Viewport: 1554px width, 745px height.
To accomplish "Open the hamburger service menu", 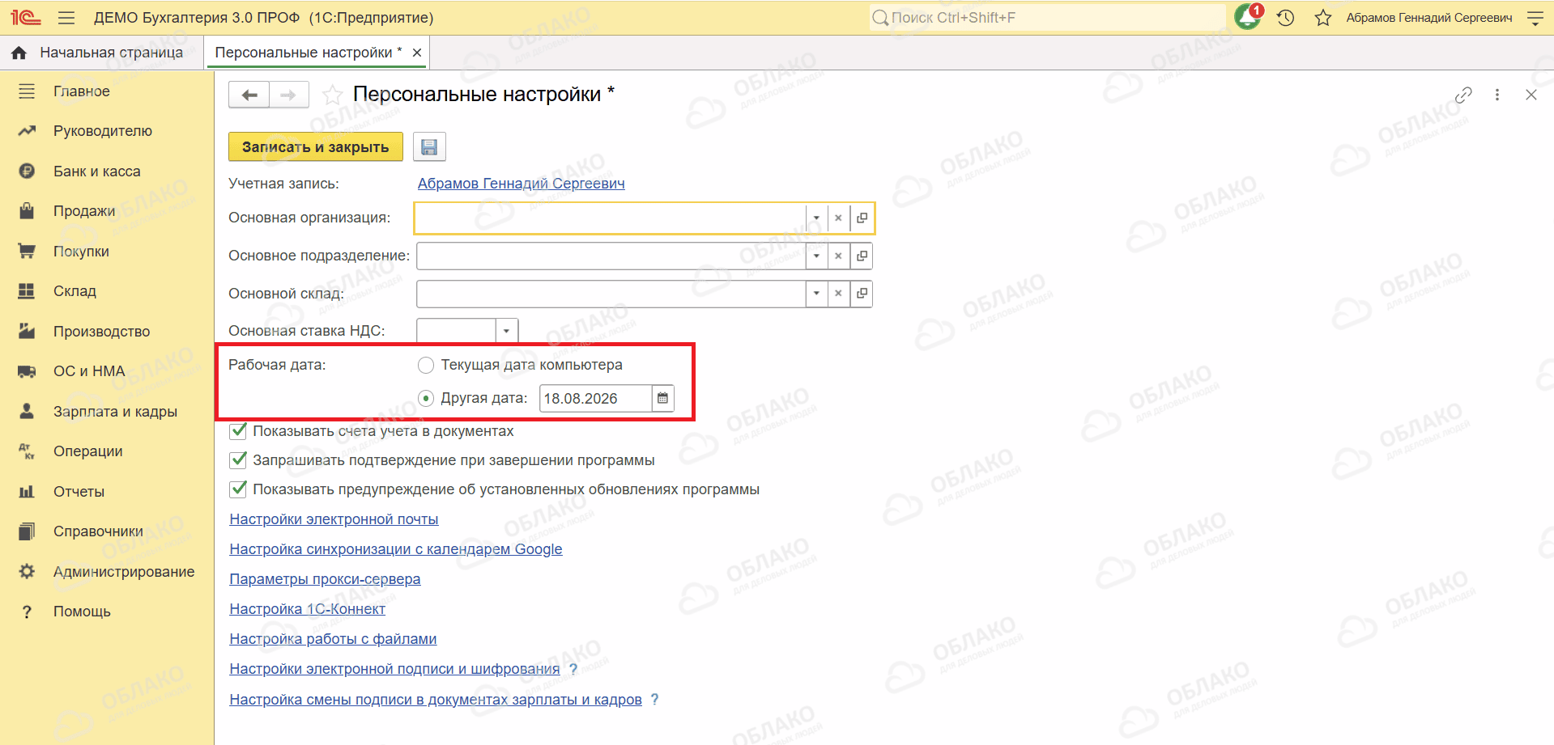I will tap(66, 17).
